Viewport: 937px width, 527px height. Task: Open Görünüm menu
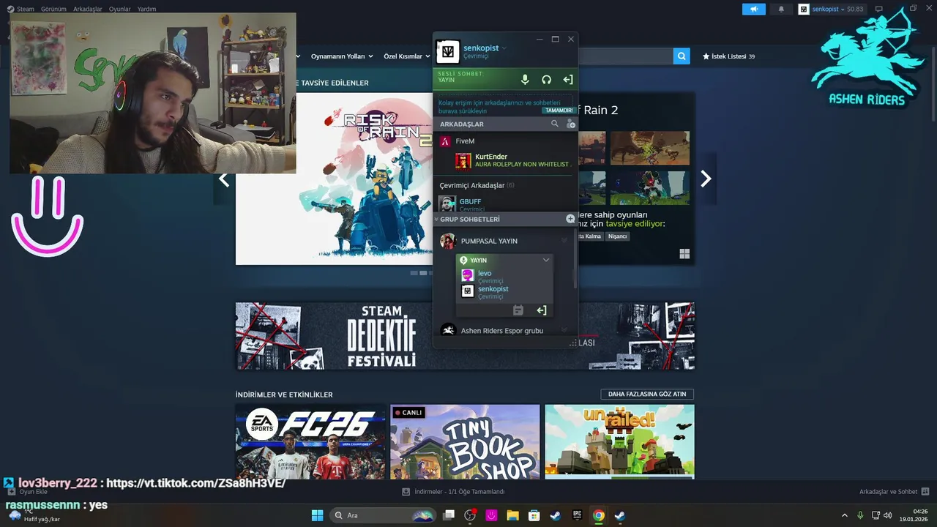pos(53,9)
